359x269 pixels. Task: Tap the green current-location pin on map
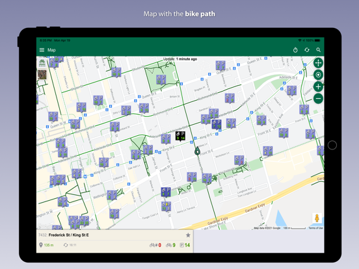point(197,151)
